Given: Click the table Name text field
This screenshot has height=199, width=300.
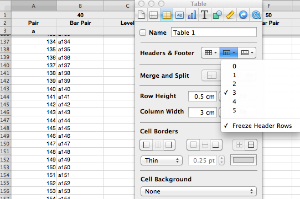Looking at the screenshot, I should click(x=214, y=33).
